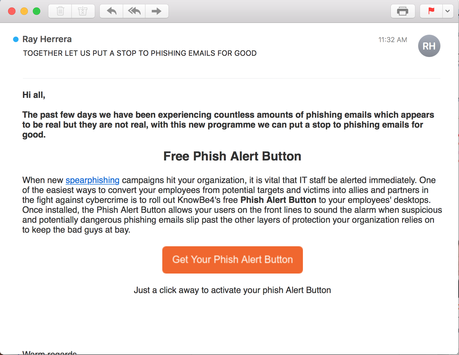The image size is (459, 355).
Task: Close the email window
Action: click(12, 11)
